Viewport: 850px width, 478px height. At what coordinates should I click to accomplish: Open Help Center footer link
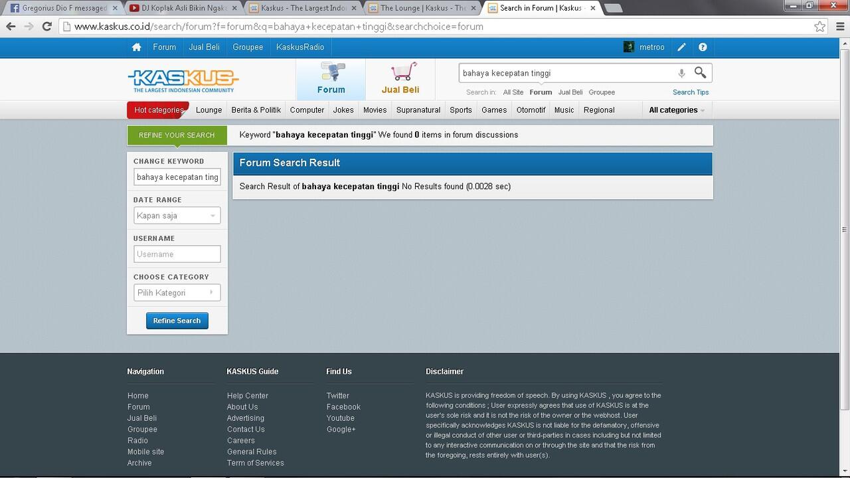pos(247,396)
